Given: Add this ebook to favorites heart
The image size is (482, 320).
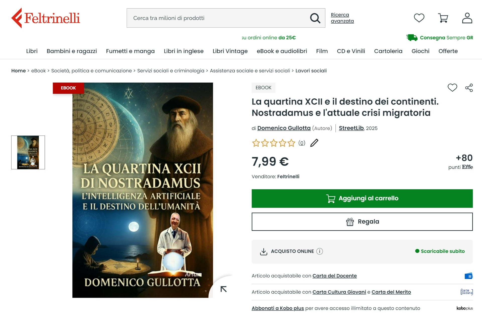Looking at the screenshot, I should tap(452, 88).
